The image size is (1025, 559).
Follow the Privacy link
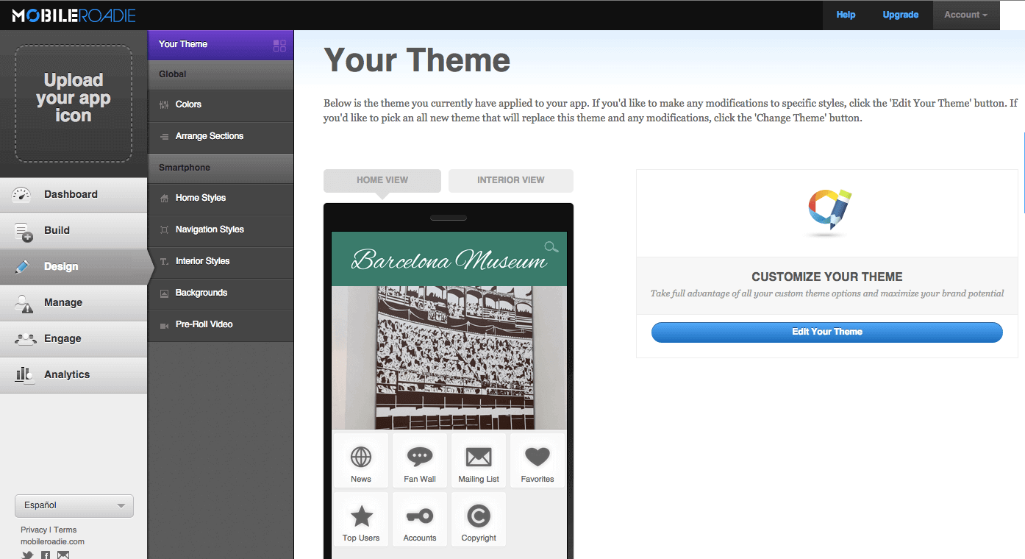[34, 530]
